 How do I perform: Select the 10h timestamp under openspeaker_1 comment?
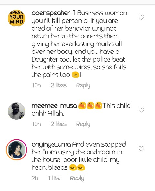coord(36,85)
